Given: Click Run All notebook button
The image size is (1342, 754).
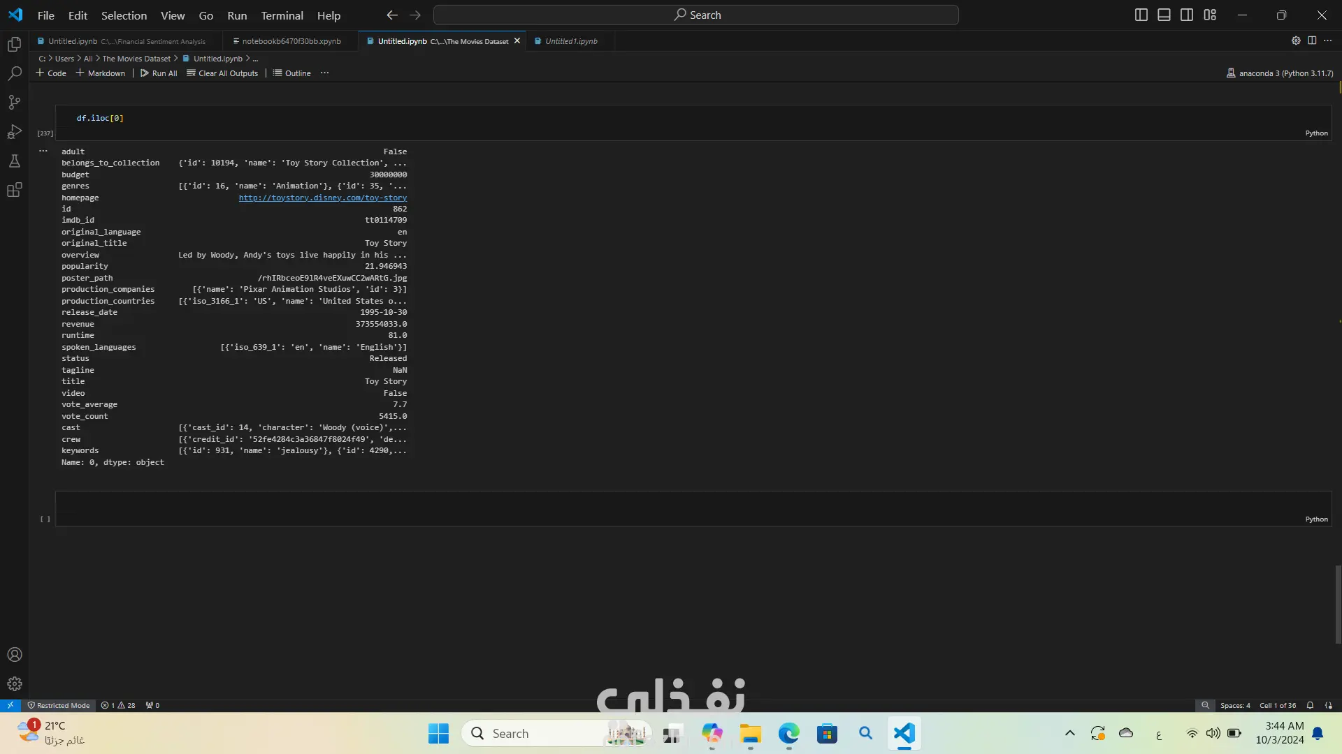Looking at the screenshot, I should point(159,73).
